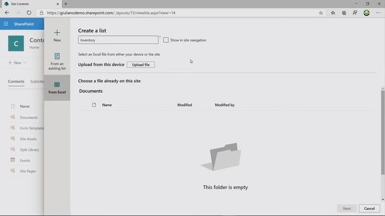Screen dimensions: 385x216
Task: Open the browser Collections icon
Action: point(344,13)
